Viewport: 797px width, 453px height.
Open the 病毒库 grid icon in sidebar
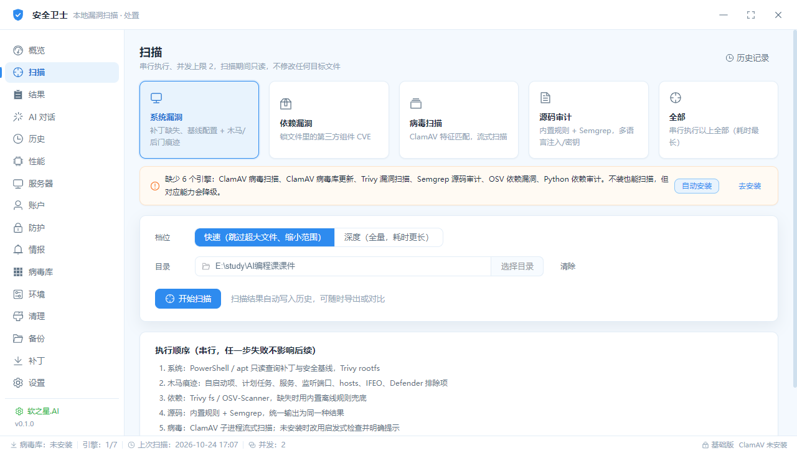coord(18,272)
